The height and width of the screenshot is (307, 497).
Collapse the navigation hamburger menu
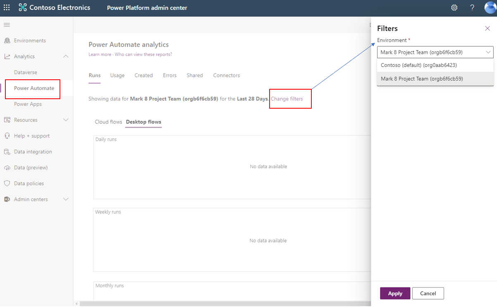(7, 25)
